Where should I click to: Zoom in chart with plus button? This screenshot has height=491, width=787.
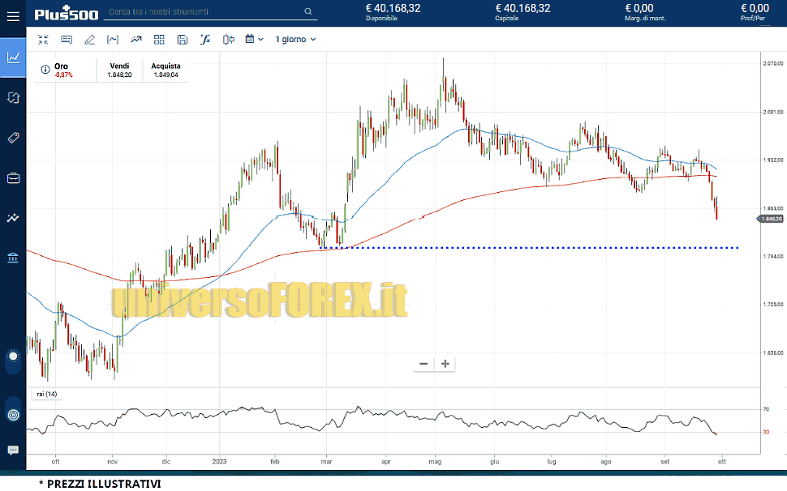point(445,364)
